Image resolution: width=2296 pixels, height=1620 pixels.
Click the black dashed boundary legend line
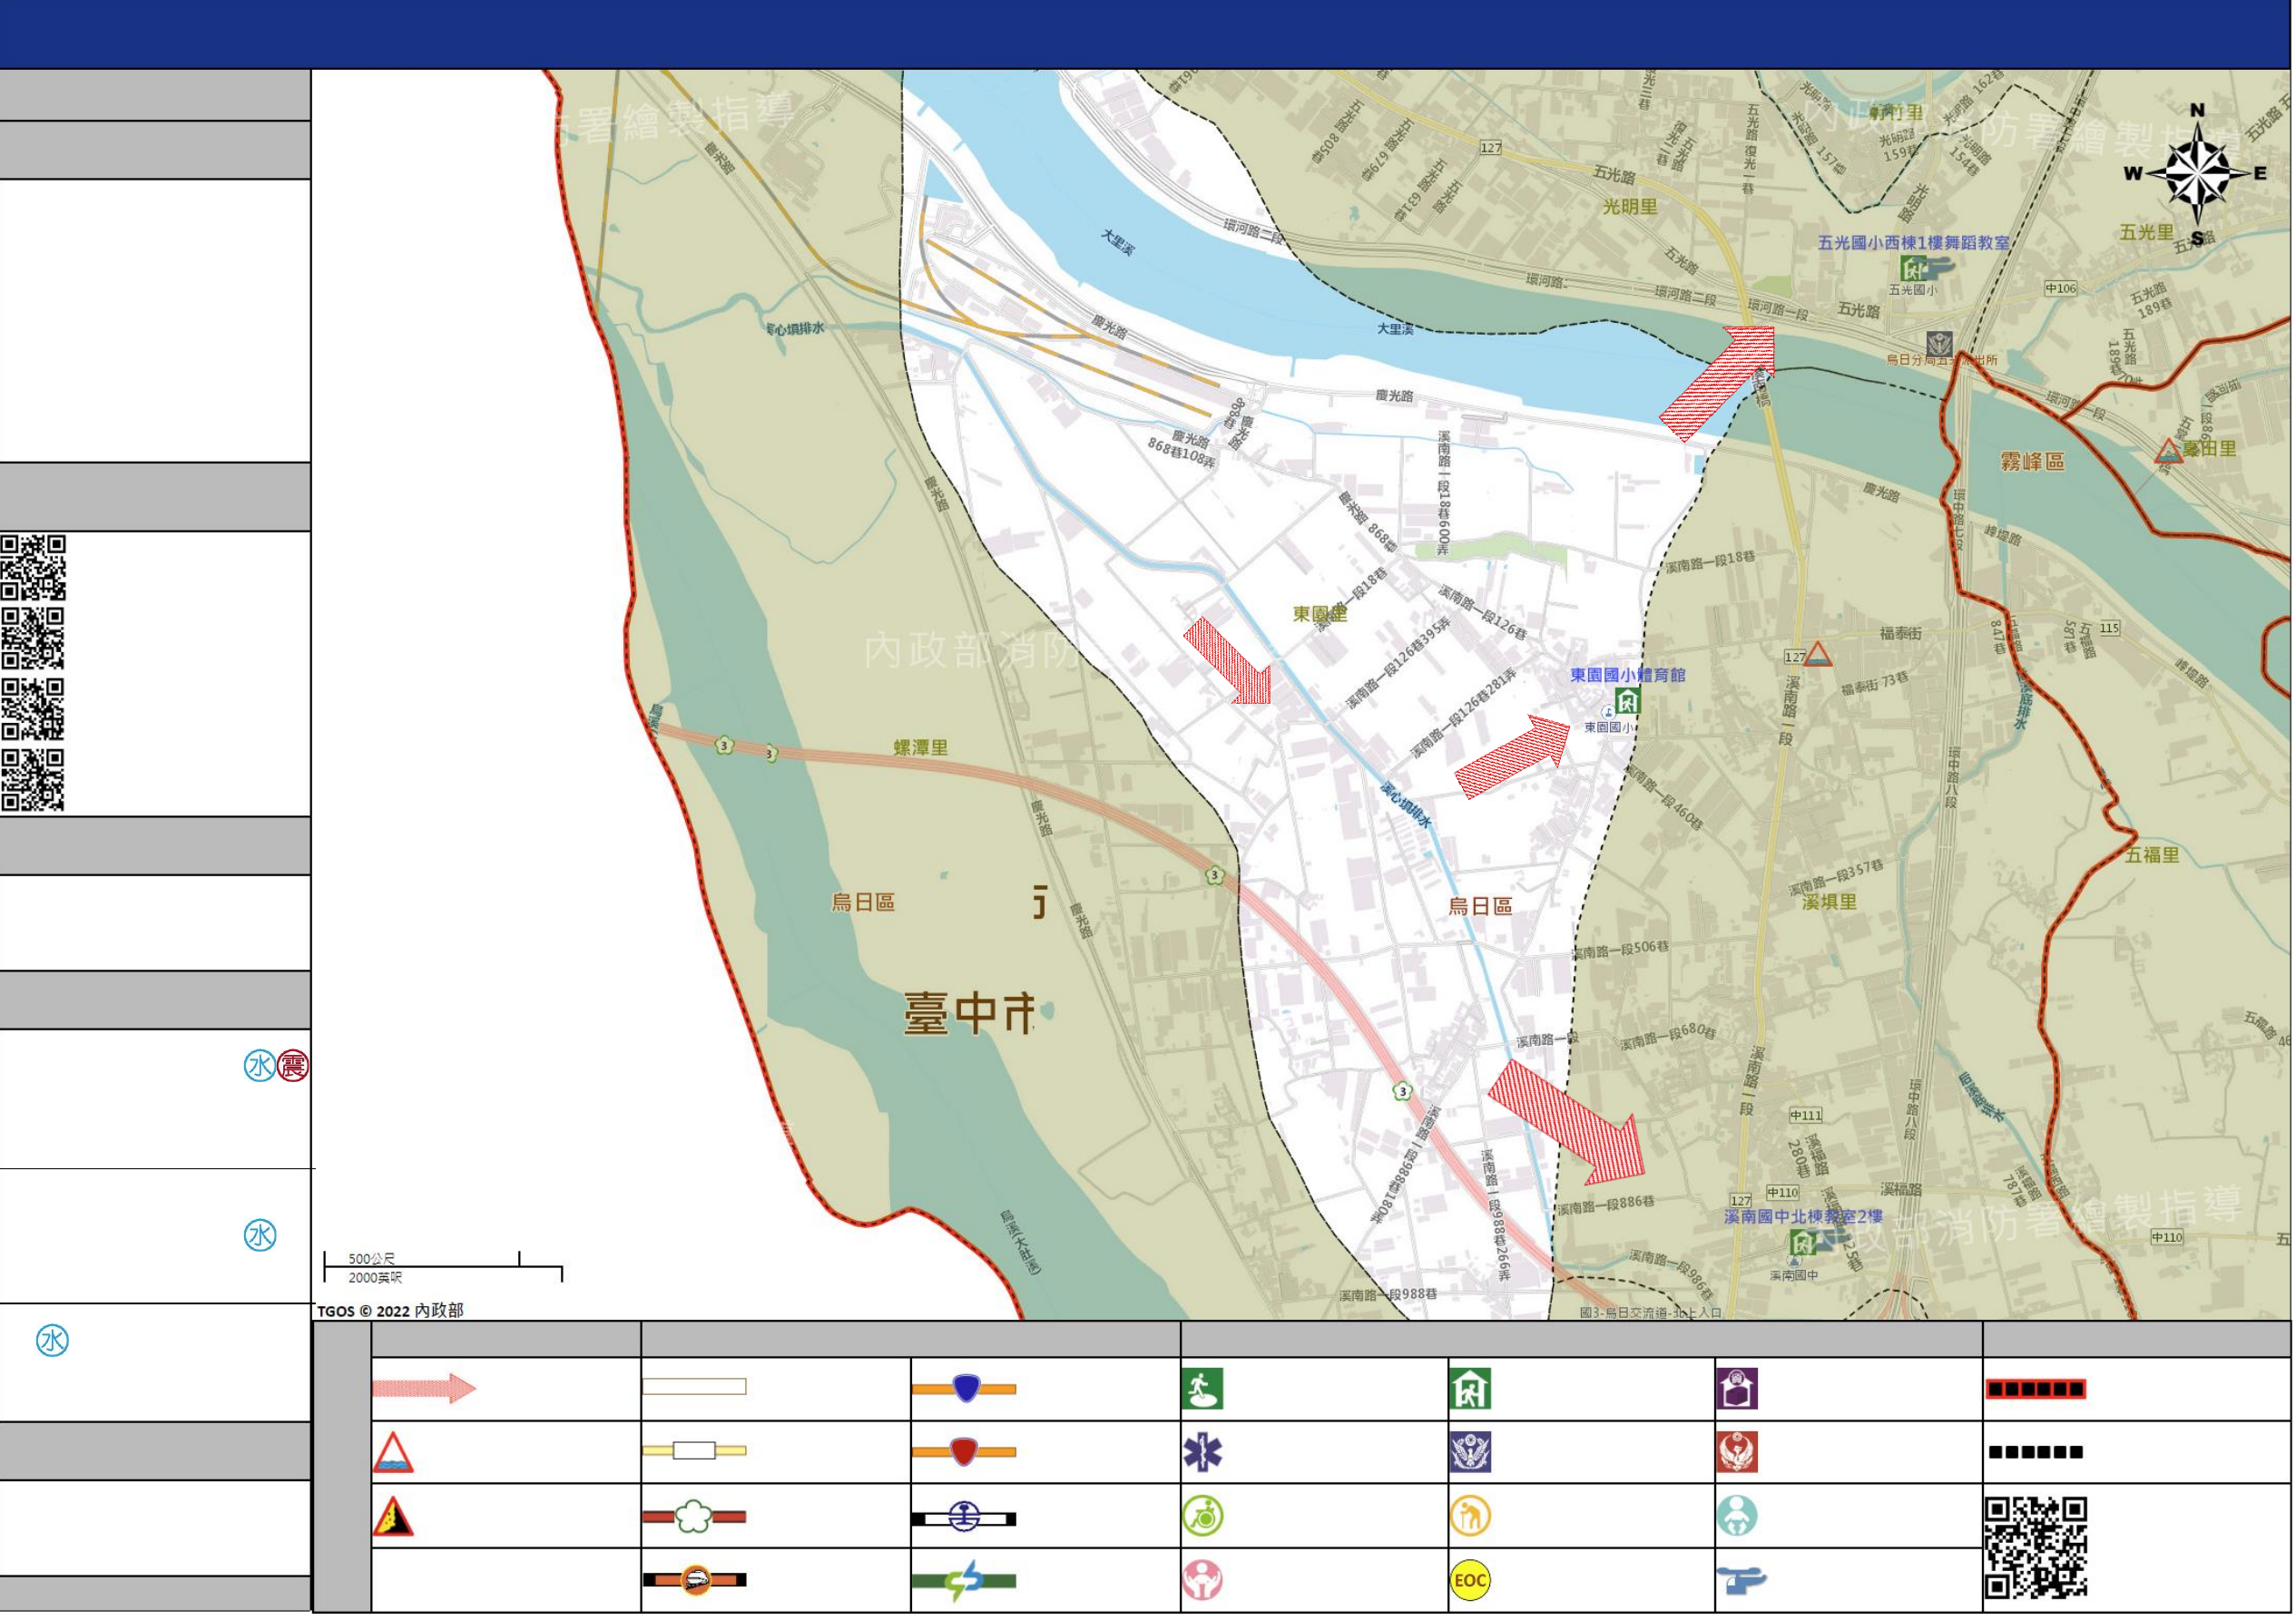[2036, 1453]
